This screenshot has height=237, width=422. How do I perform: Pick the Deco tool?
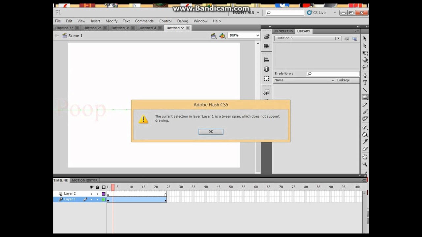coord(365,118)
